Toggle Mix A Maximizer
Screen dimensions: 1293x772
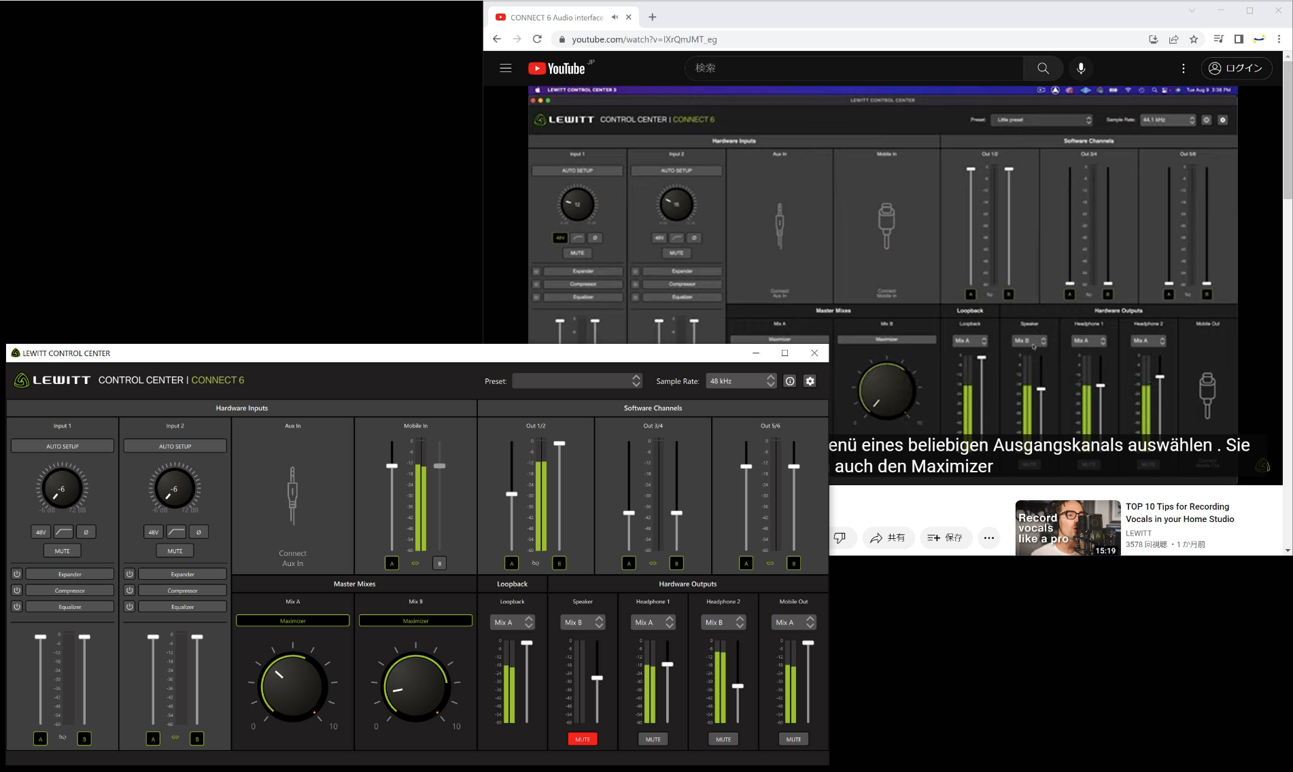click(x=293, y=620)
